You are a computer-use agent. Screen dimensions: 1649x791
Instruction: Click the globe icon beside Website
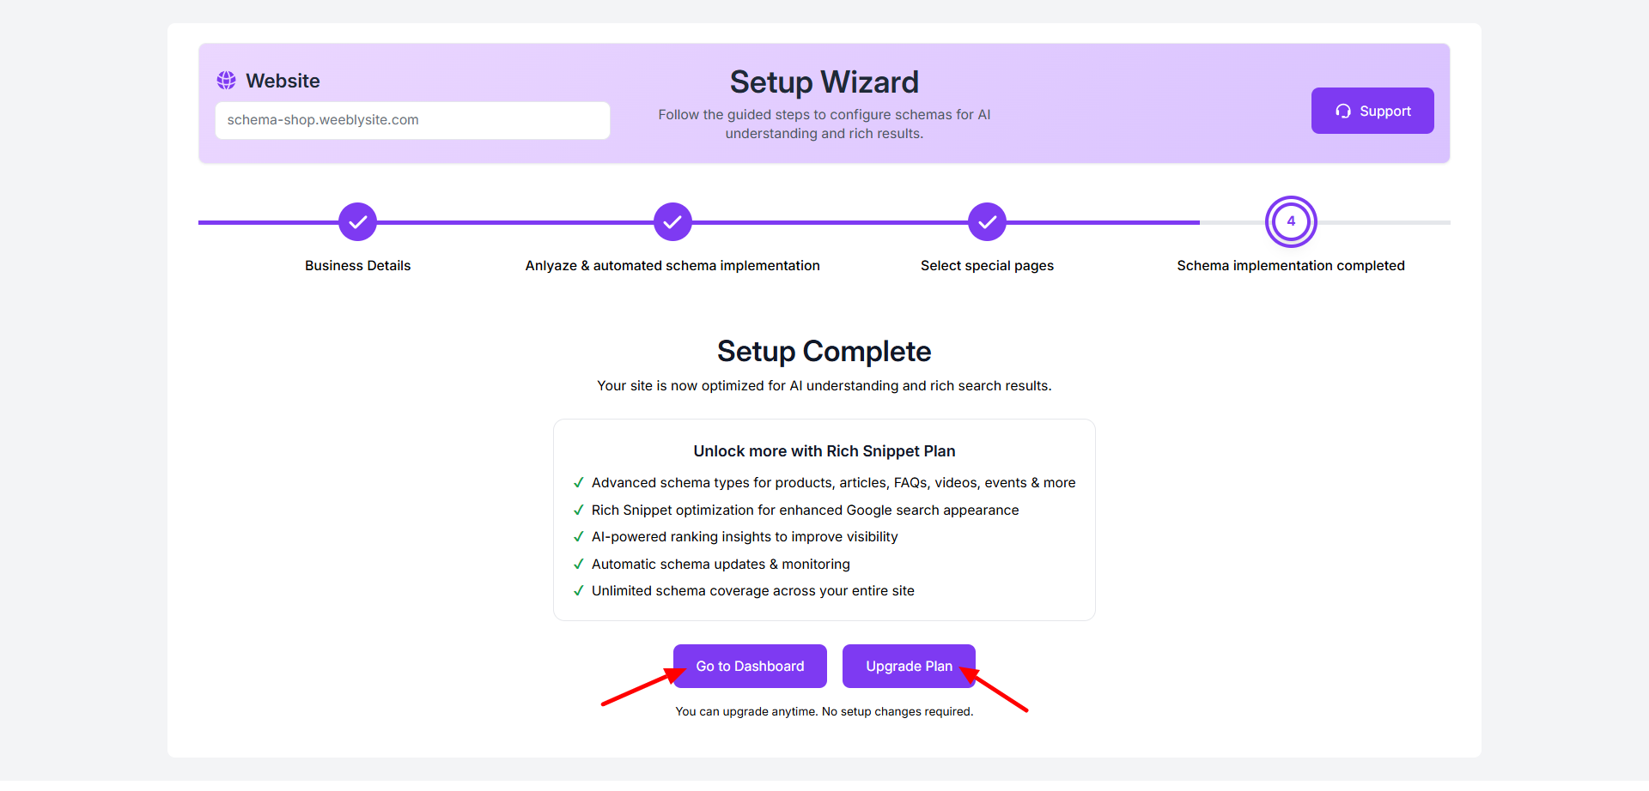coord(226,81)
